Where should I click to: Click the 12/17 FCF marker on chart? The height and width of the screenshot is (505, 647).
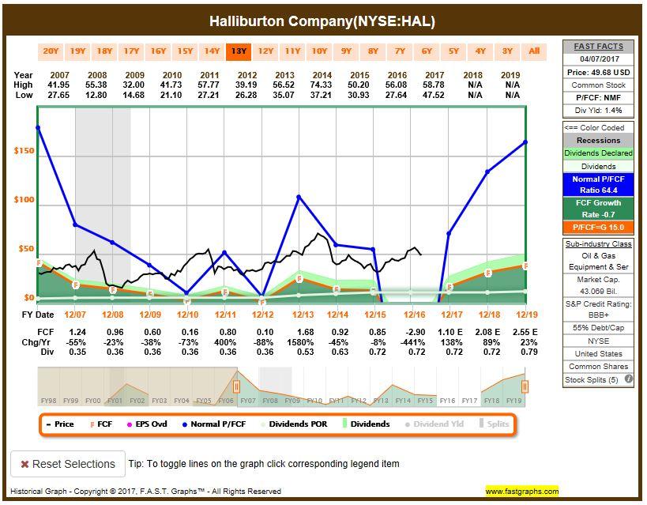pyautogui.click(x=450, y=288)
